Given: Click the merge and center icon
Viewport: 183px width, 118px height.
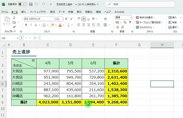Looking at the screenshot, I should [105, 25].
